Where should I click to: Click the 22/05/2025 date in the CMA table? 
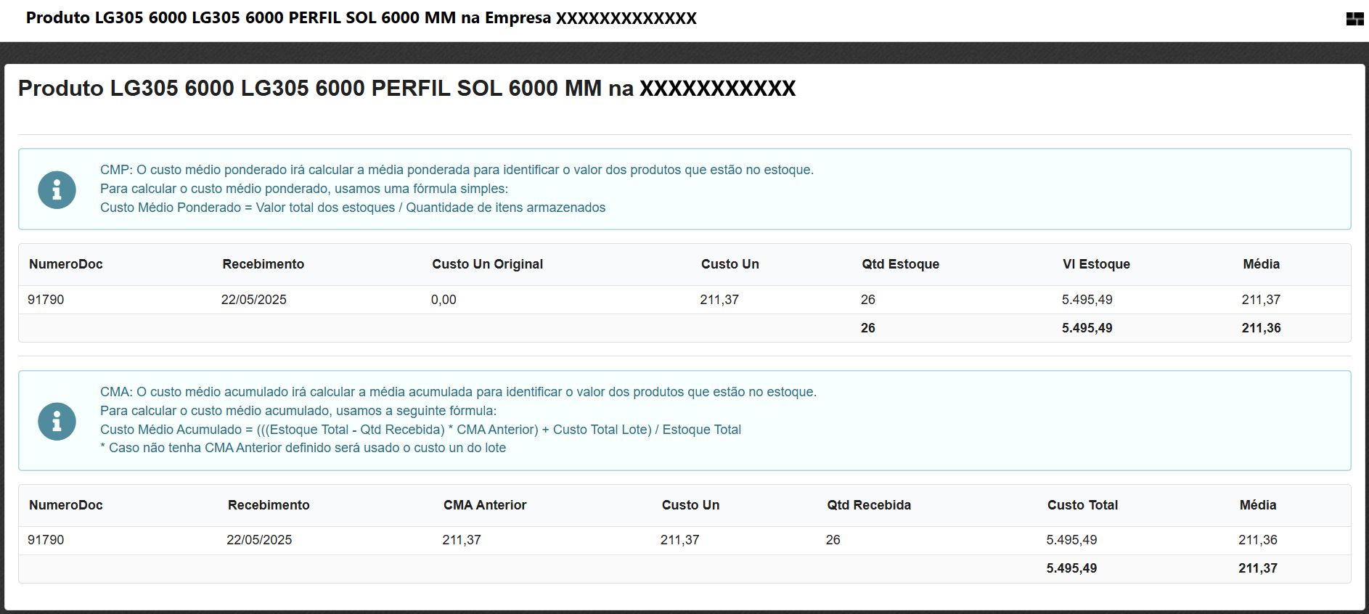259,540
